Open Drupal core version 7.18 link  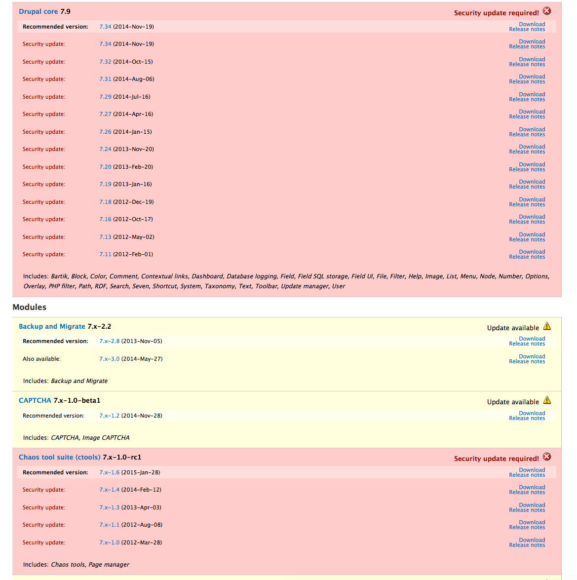point(106,202)
